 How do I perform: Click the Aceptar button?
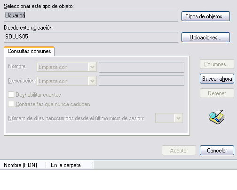click(179, 151)
